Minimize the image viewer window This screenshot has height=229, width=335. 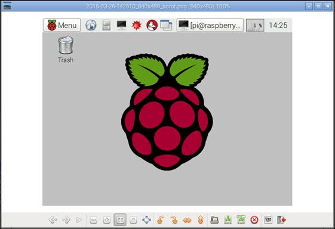[x=309, y=6]
